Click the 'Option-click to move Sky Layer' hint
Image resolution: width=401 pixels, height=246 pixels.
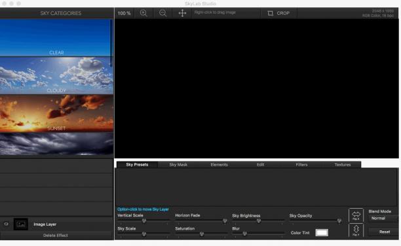pos(143,209)
